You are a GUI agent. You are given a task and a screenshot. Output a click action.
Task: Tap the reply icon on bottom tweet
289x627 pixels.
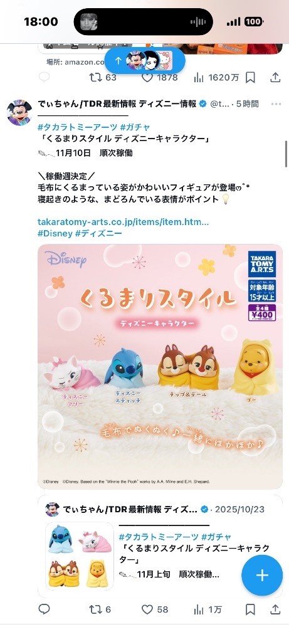pyautogui.click(x=44, y=609)
